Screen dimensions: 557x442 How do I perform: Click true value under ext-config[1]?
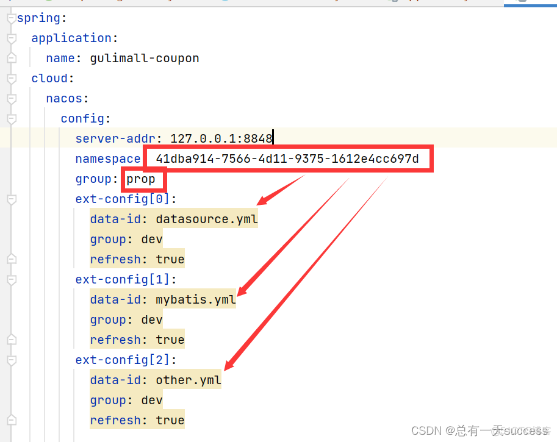pyautogui.click(x=170, y=340)
